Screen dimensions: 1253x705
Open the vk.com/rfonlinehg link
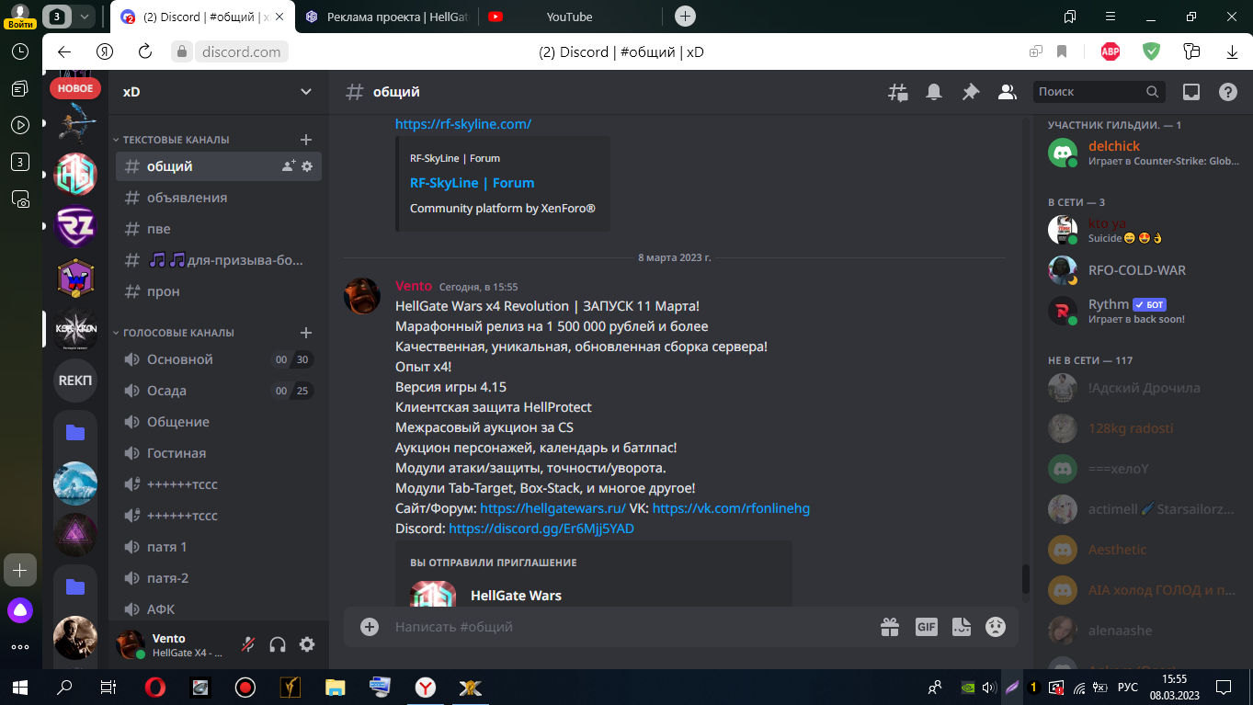pyautogui.click(x=731, y=508)
